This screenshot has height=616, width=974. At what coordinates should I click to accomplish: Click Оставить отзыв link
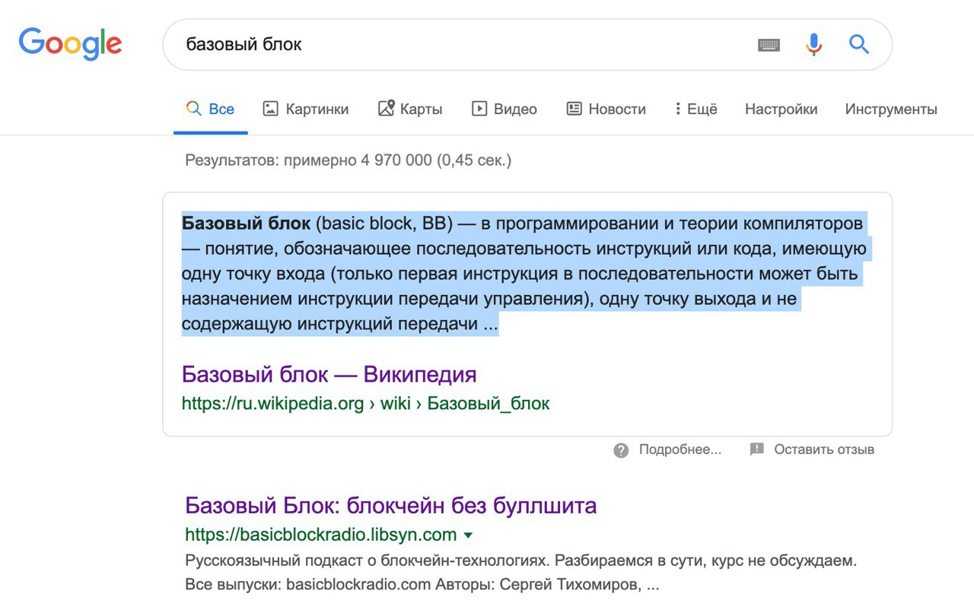tap(824, 450)
